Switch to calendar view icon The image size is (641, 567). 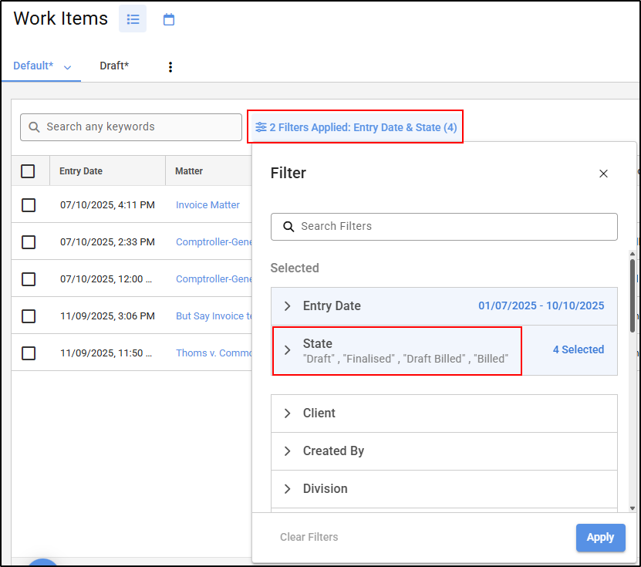(x=169, y=19)
